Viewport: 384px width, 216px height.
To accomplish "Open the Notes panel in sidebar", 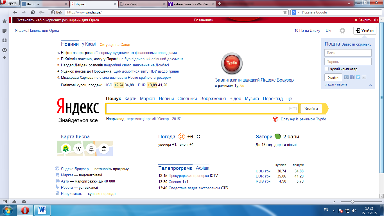I will tap(4, 31).
